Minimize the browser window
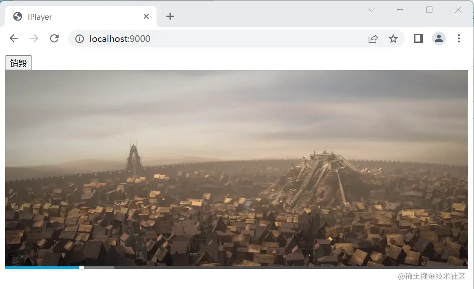 point(400,10)
